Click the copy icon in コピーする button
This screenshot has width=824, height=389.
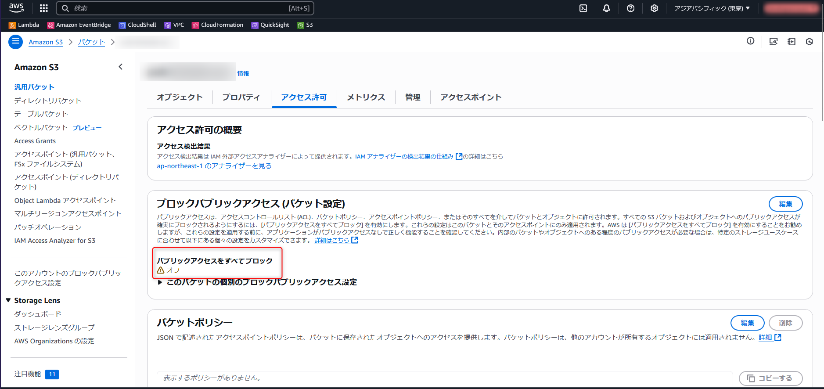(x=751, y=378)
